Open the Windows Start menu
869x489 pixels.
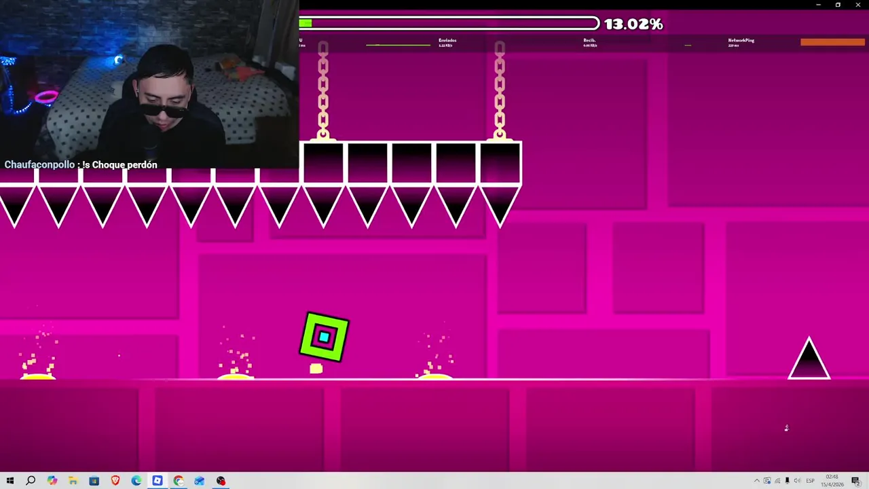pyautogui.click(x=10, y=481)
